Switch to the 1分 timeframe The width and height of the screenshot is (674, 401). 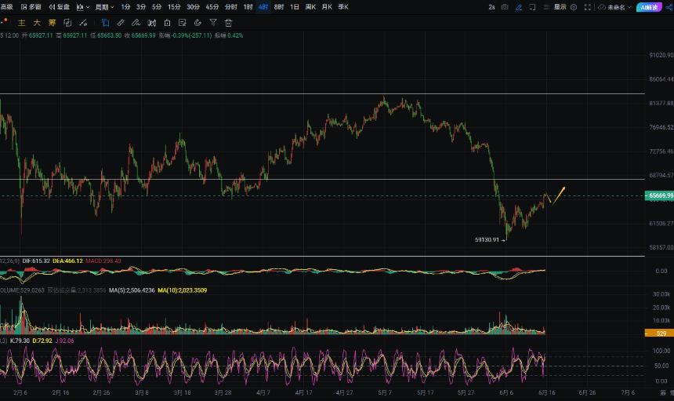point(125,7)
